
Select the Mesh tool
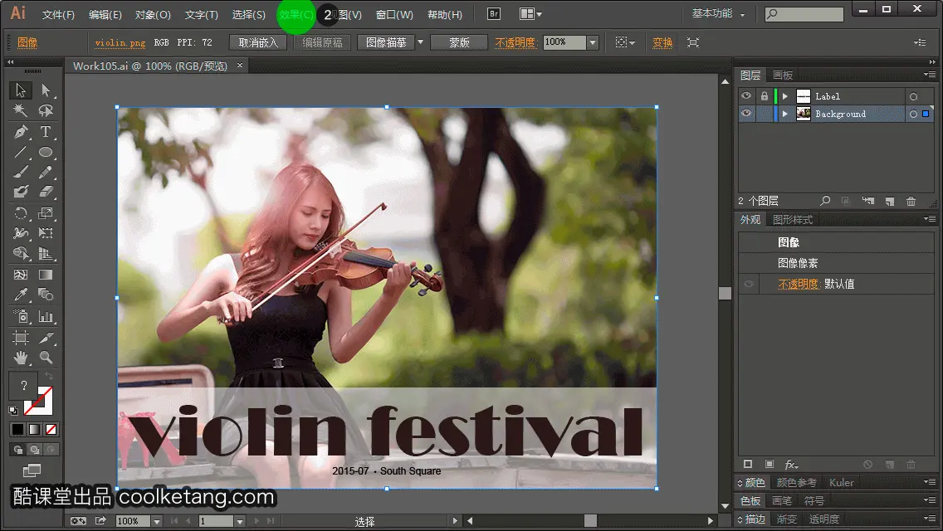point(21,275)
